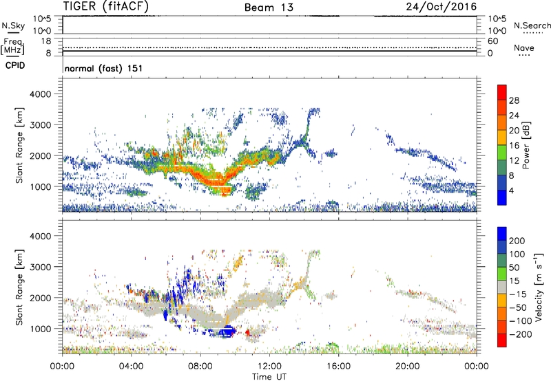The width and height of the screenshot is (551, 381).
Task: Pick the bright blue top Velocity colorbar segment
Action: (502, 234)
